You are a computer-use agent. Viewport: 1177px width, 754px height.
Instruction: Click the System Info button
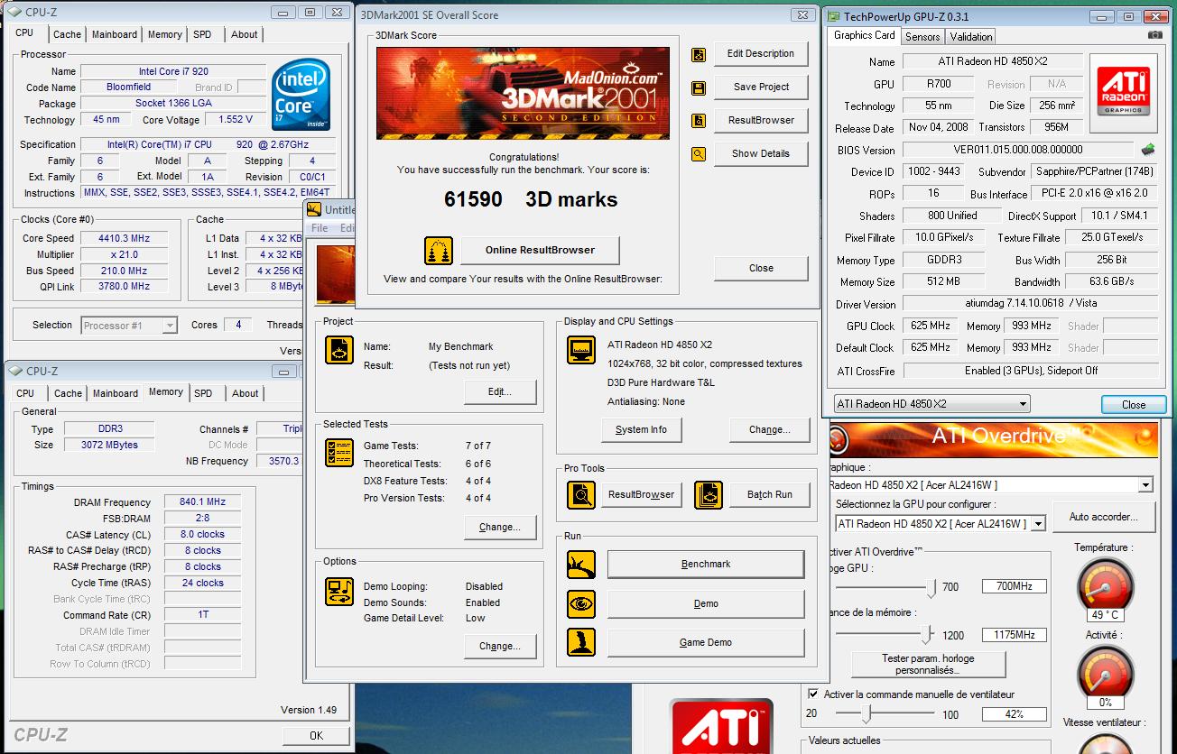(641, 430)
